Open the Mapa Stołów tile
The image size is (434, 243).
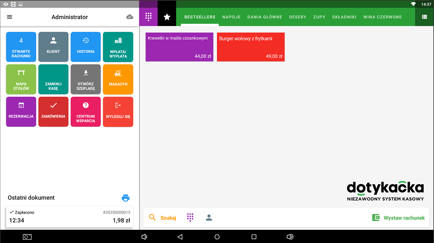coord(21,79)
